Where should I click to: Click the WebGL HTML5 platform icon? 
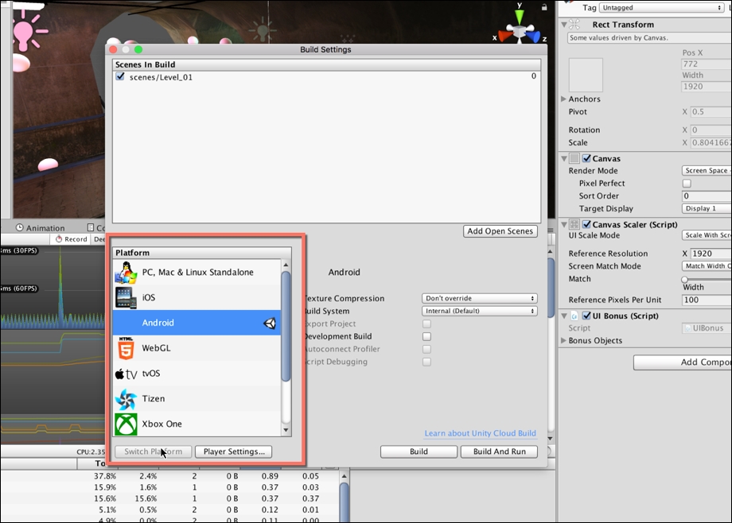[126, 348]
